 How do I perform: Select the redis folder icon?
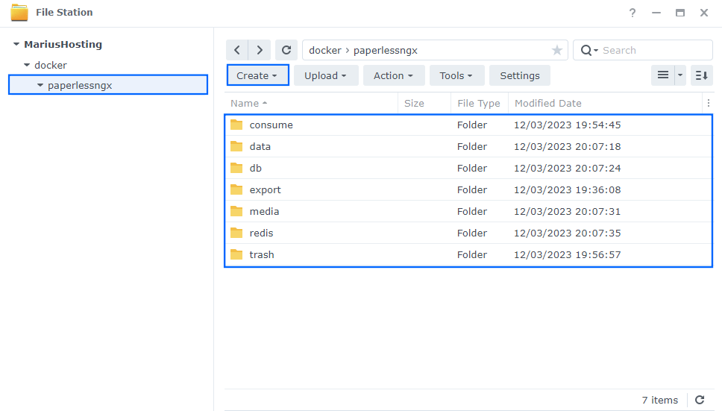(236, 233)
